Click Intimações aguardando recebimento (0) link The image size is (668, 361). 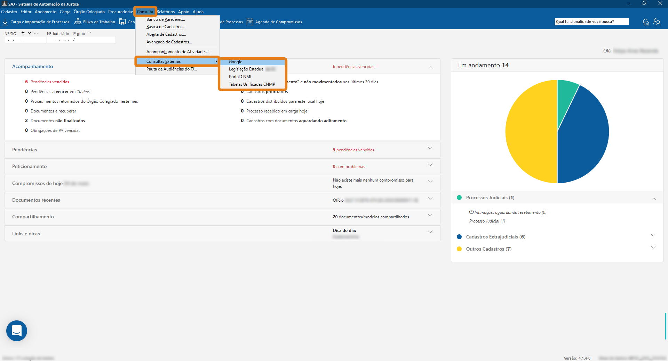click(x=510, y=212)
